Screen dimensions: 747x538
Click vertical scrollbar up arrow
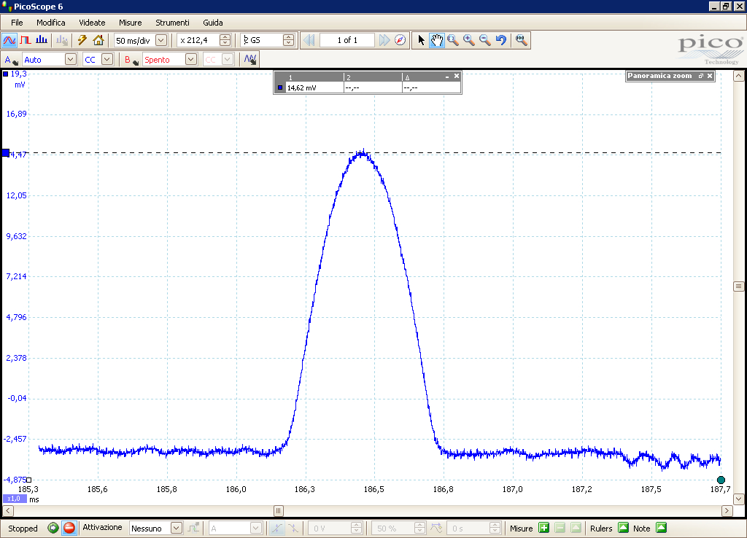(x=738, y=76)
